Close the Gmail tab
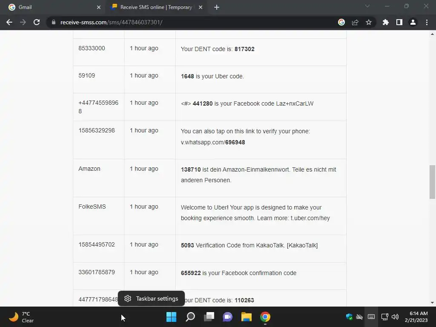Image resolution: width=436 pixels, height=327 pixels. coord(99,7)
